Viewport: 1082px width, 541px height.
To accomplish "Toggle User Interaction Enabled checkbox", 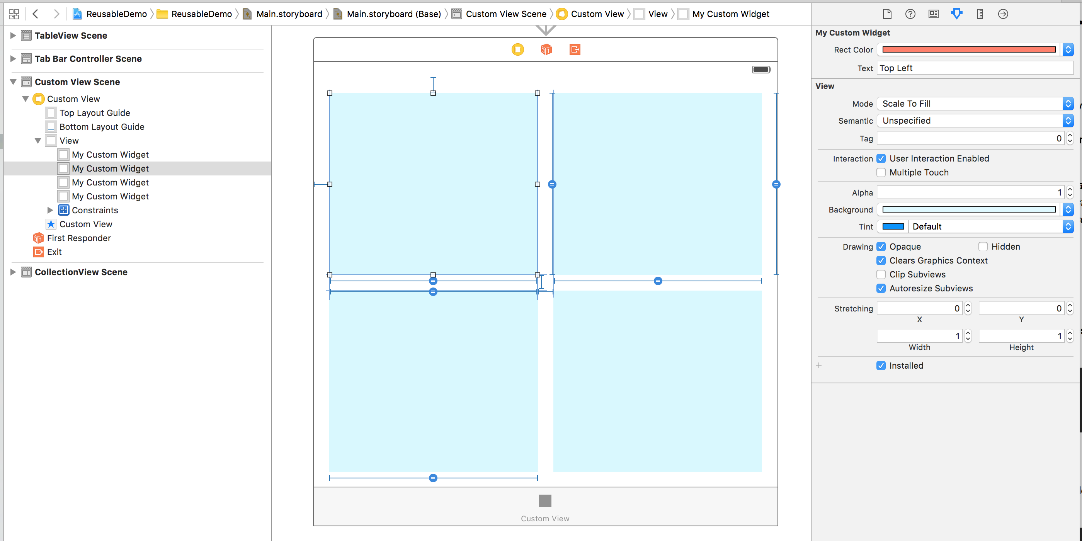I will (882, 158).
